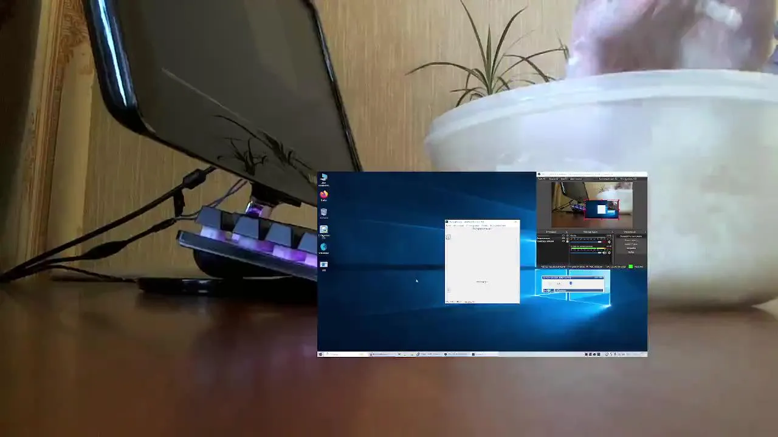778x437 pixels.
Task: Adjust the upper mixer channel volume slider
Action: (x=586, y=242)
